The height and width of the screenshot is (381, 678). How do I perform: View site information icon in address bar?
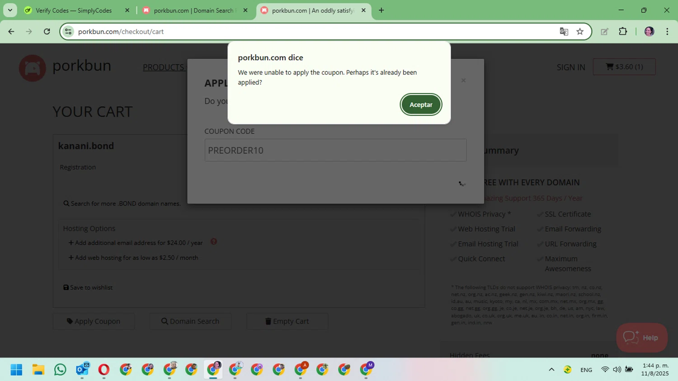68,32
